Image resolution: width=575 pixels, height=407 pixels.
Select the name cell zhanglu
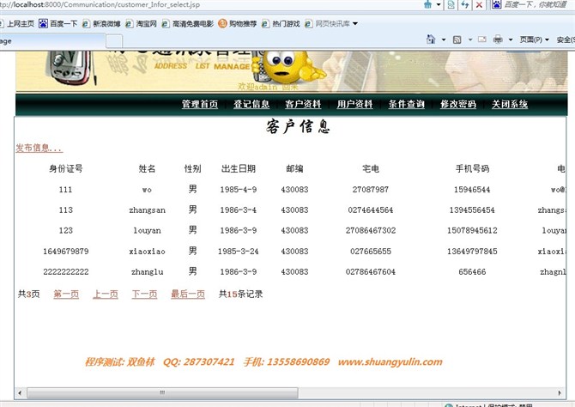pyautogui.click(x=147, y=272)
